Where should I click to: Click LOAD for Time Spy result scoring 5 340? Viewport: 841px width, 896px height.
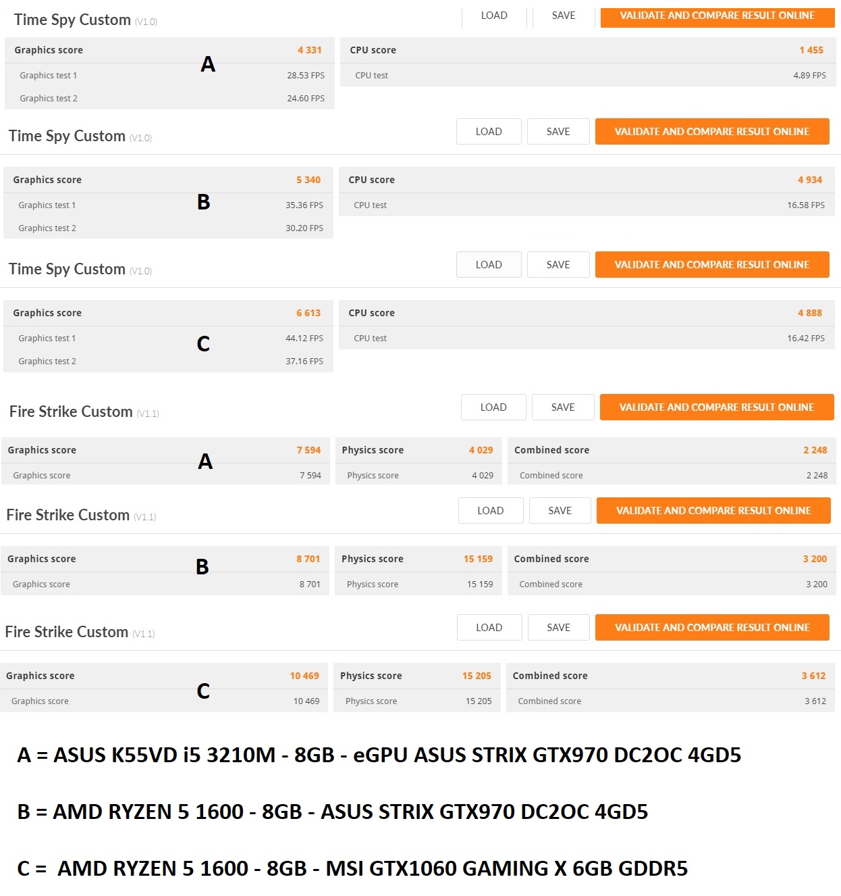coord(489,132)
